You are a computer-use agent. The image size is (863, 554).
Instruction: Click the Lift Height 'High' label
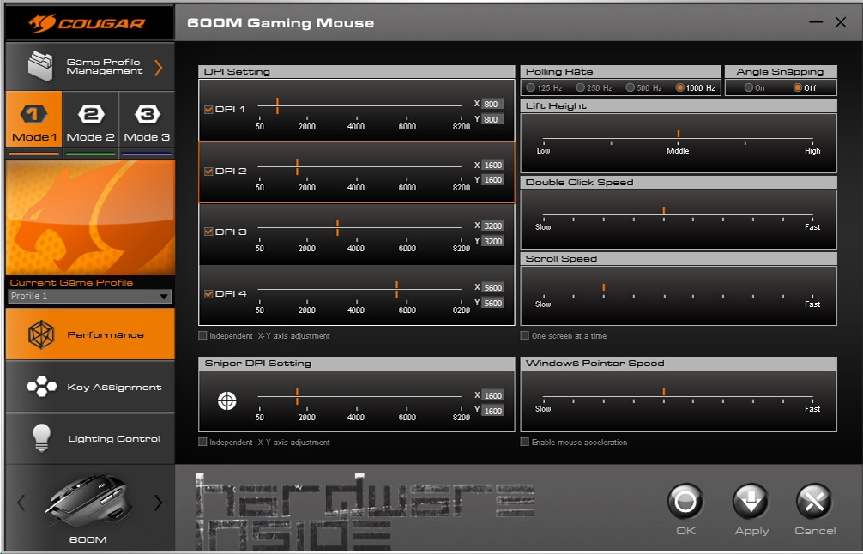(x=812, y=151)
